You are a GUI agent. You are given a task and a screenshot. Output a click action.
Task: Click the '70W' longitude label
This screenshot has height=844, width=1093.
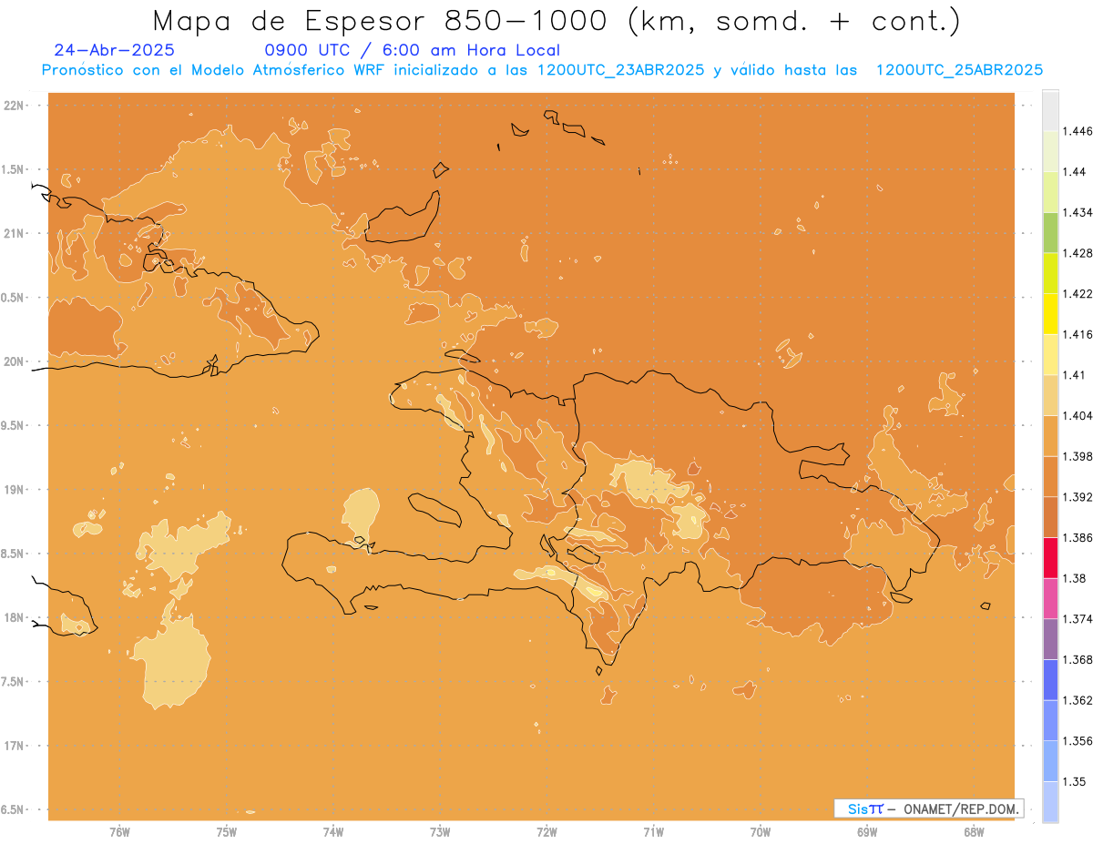click(761, 831)
